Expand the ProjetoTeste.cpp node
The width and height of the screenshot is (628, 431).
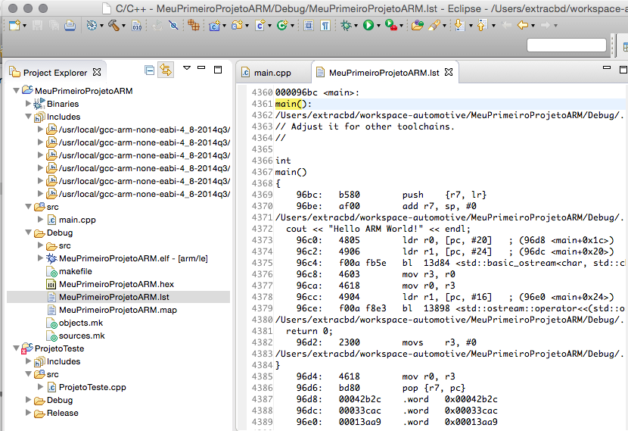pyautogui.click(x=40, y=386)
